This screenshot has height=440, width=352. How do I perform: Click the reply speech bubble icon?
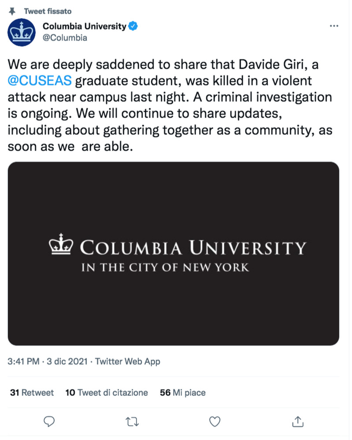coord(50,422)
